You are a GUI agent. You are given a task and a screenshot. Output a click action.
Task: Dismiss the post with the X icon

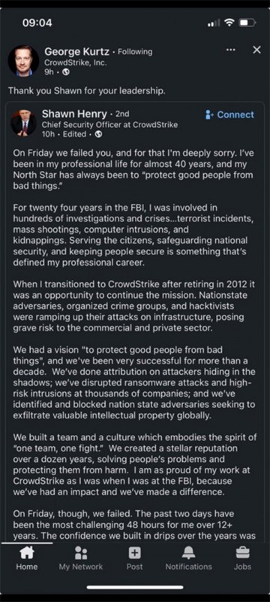[257, 50]
